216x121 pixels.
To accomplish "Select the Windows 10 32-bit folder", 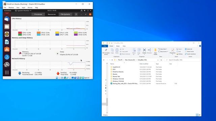I will coord(118,79).
